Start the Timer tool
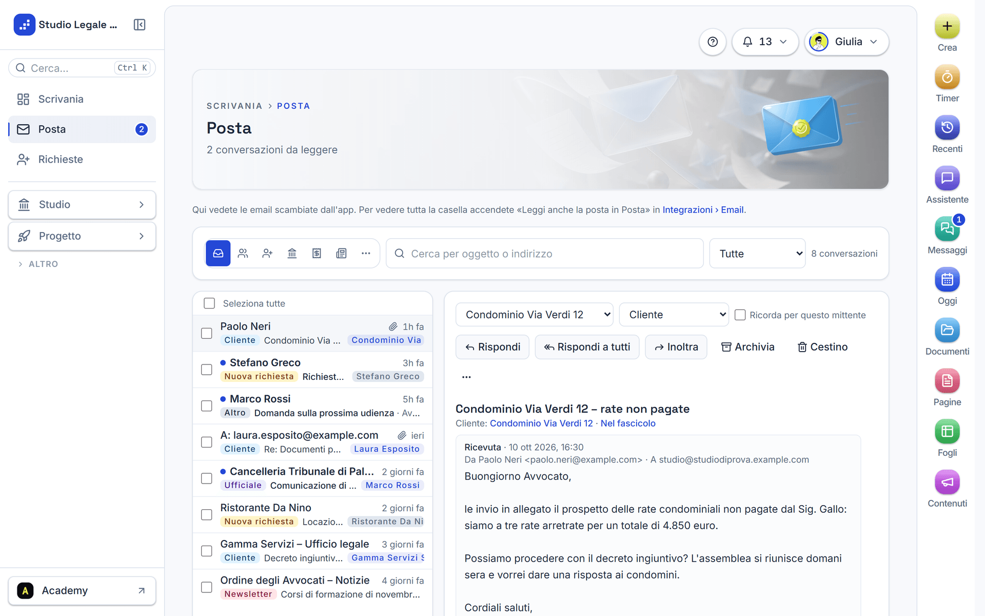The height and width of the screenshot is (616, 985). [x=947, y=77]
